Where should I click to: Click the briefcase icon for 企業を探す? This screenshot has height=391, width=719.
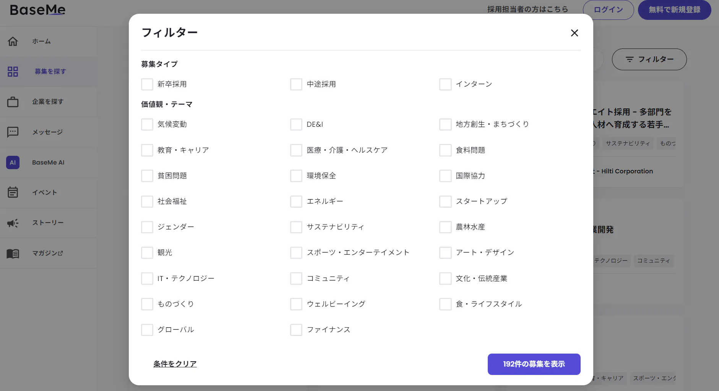click(13, 102)
